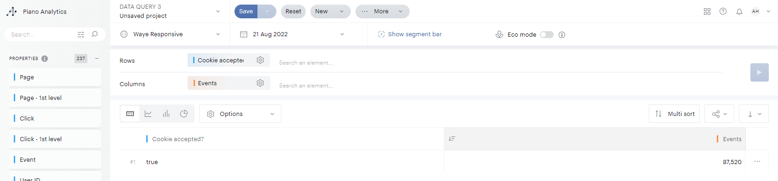
Task: Toggle Eco mode switch
Action: pos(547,34)
